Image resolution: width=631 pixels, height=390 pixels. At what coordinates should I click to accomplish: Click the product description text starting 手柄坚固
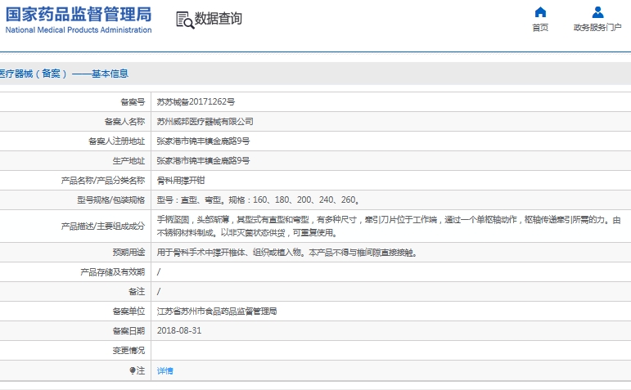(389, 226)
